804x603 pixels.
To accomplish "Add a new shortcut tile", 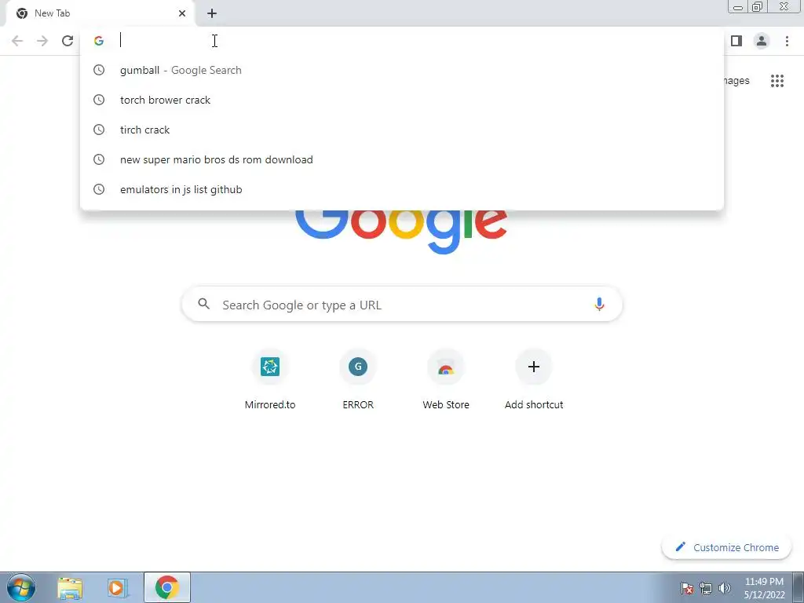I will click(534, 379).
